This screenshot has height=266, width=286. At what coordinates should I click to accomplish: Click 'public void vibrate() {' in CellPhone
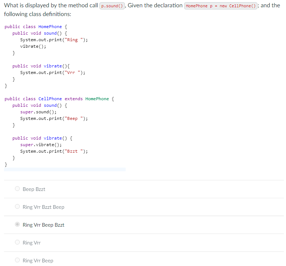tap(42, 138)
